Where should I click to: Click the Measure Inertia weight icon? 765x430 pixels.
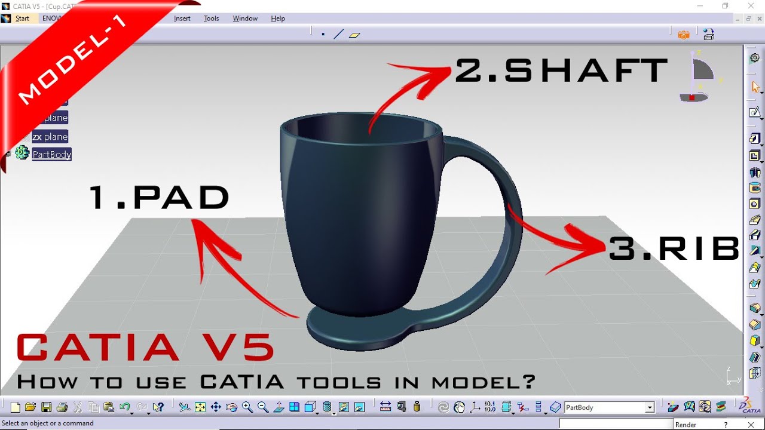coord(417,407)
